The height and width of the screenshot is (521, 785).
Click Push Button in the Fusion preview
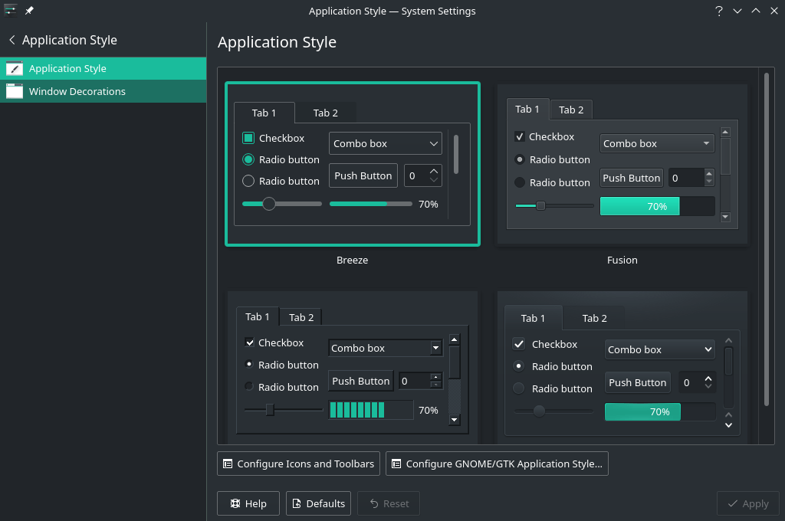pyautogui.click(x=632, y=179)
